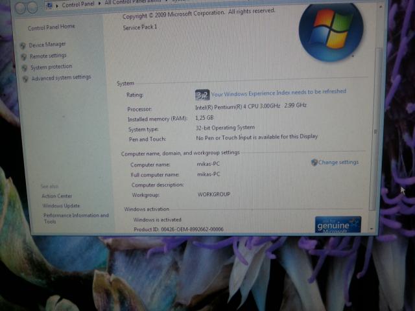Image resolution: width=415 pixels, height=311 pixels.
Task: Click the Windows logo orb graphic
Action: pyautogui.click(x=329, y=32)
